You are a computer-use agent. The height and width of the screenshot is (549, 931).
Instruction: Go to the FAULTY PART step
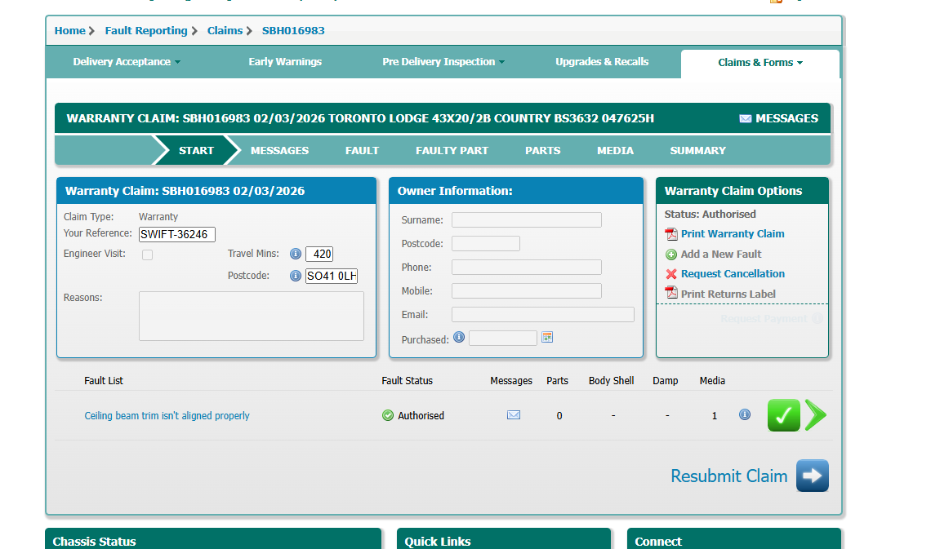tap(452, 151)
